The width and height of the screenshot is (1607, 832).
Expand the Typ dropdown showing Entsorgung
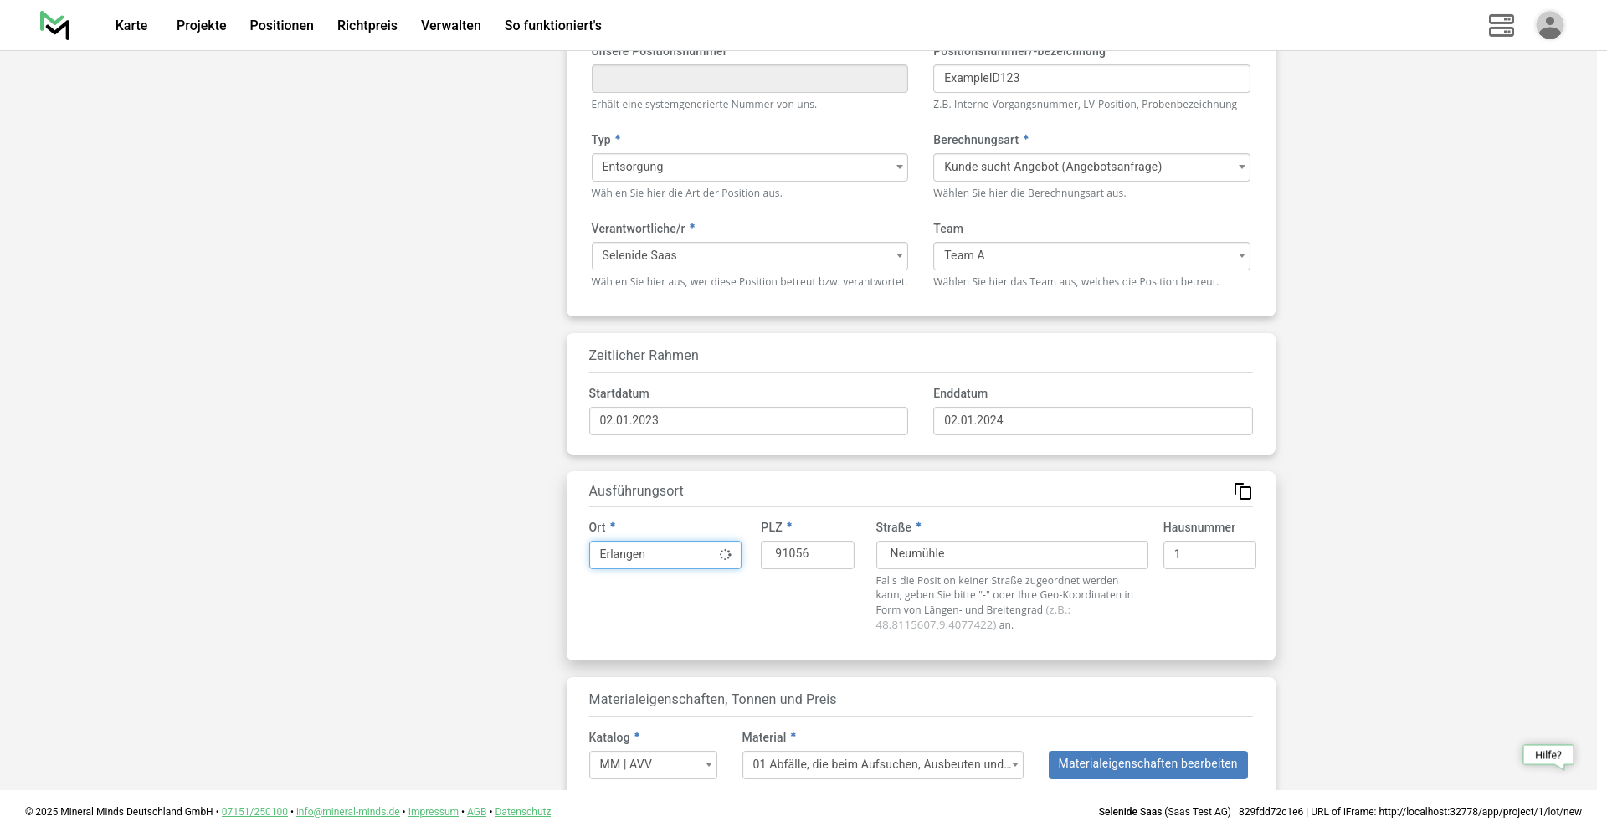[x=748, y=167]
